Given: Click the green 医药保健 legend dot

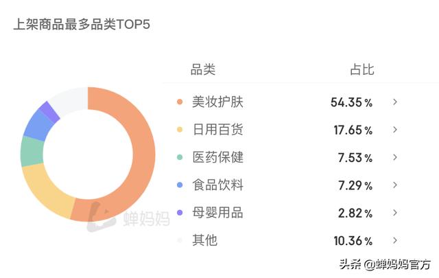Looking at the screenshot, I should (180, 157).
